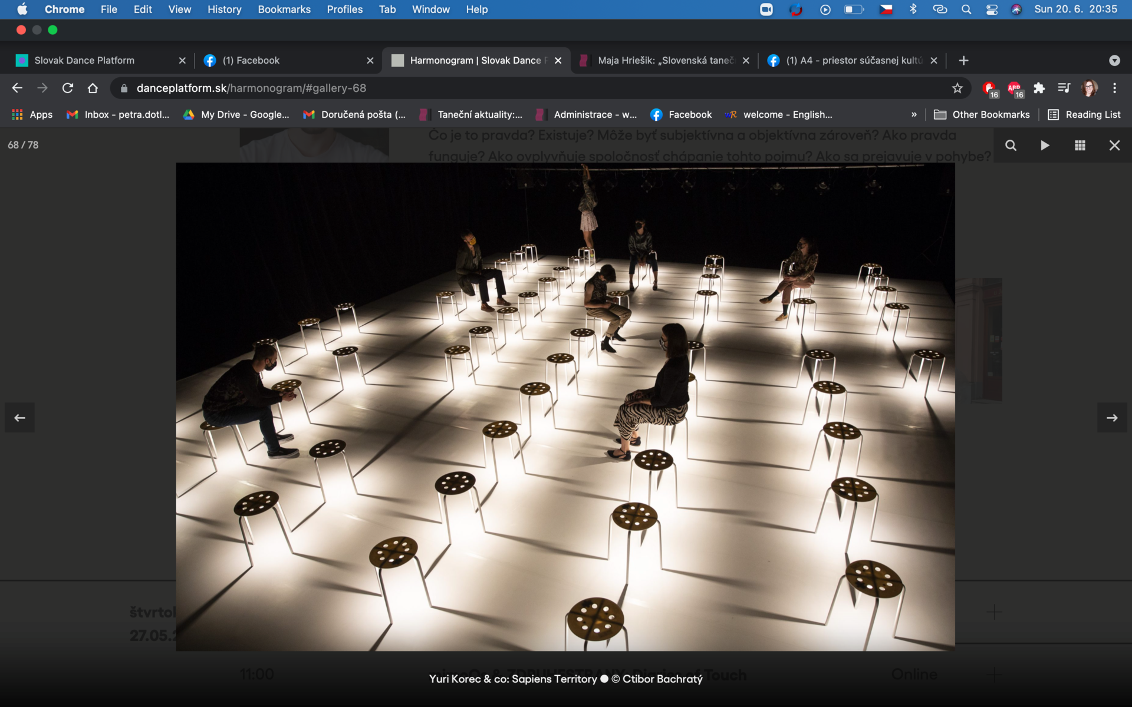1132x707 pixels.
Task: Show the gallery thumbnails grid view
Action: click(x=1080, y=146)
